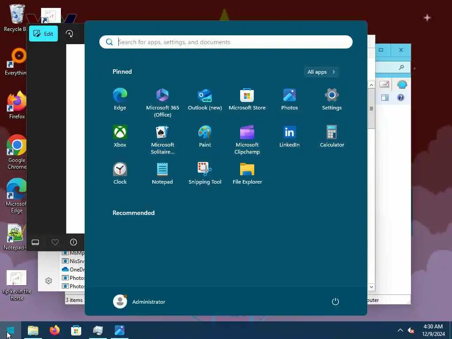
Task: Open Microsoft Store on the taskbar
Action: click(x=76, y=330)
